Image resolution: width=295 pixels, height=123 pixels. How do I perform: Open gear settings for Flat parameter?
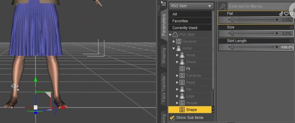coord(291,14)
